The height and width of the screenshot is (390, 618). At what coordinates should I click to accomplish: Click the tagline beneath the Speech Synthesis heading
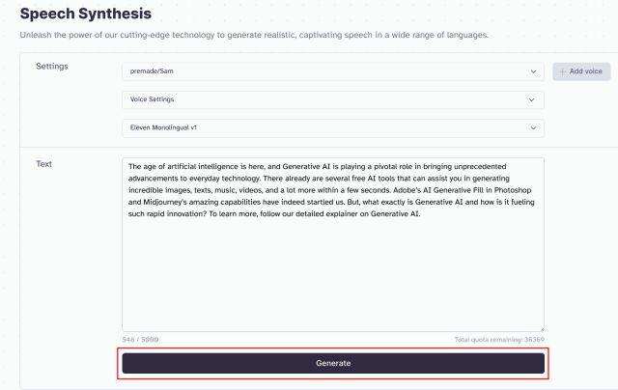coord(254,36)
